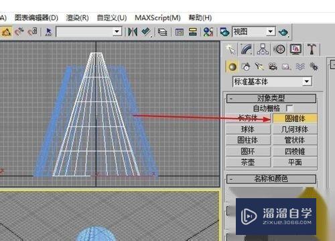Switch to the Hierarchy panel tab
Viewport: 335px width, 241px height.
pyautogui.click(x=263, y=49)
